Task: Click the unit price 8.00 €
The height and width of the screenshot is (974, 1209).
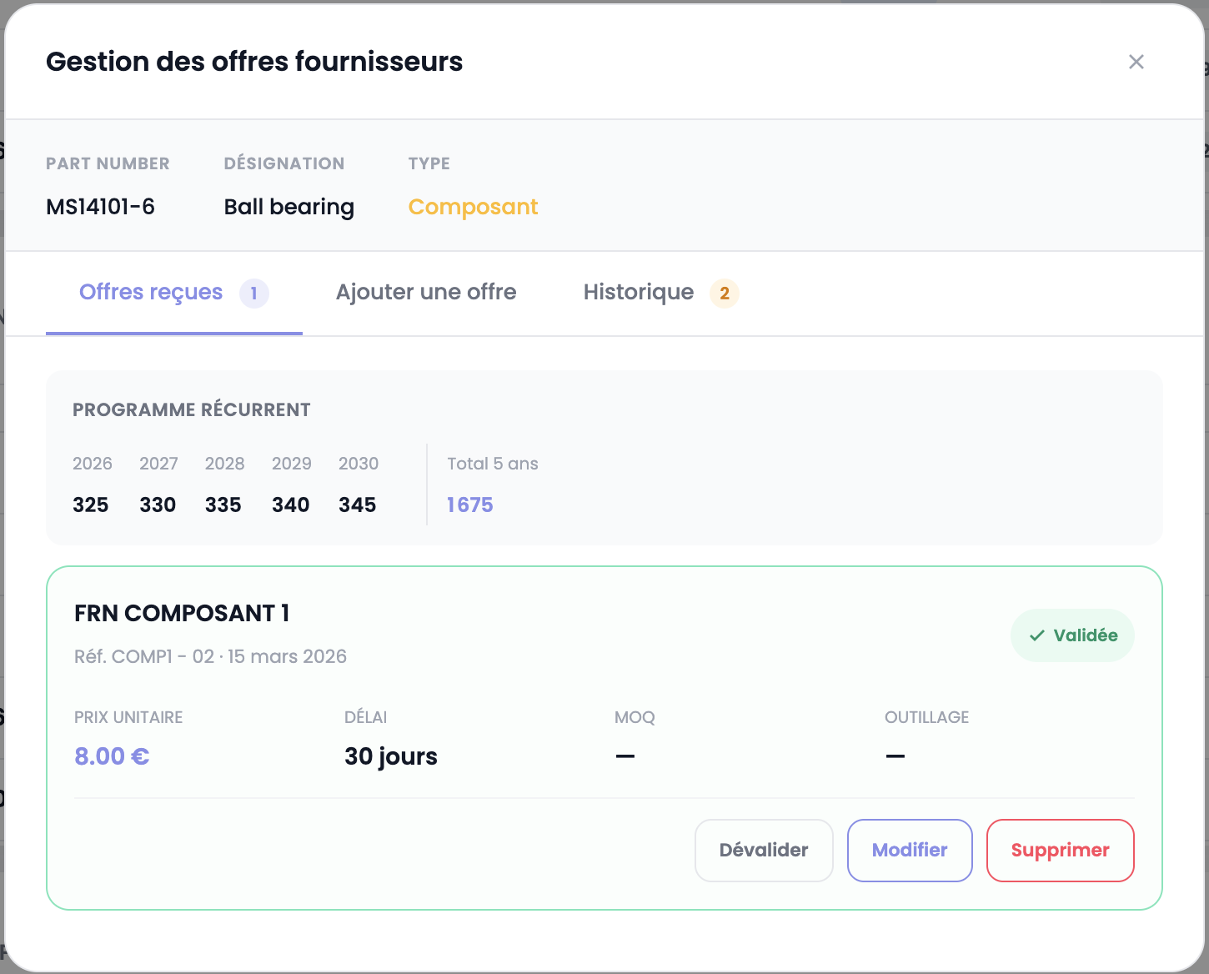Action: [x=111, y=756]
